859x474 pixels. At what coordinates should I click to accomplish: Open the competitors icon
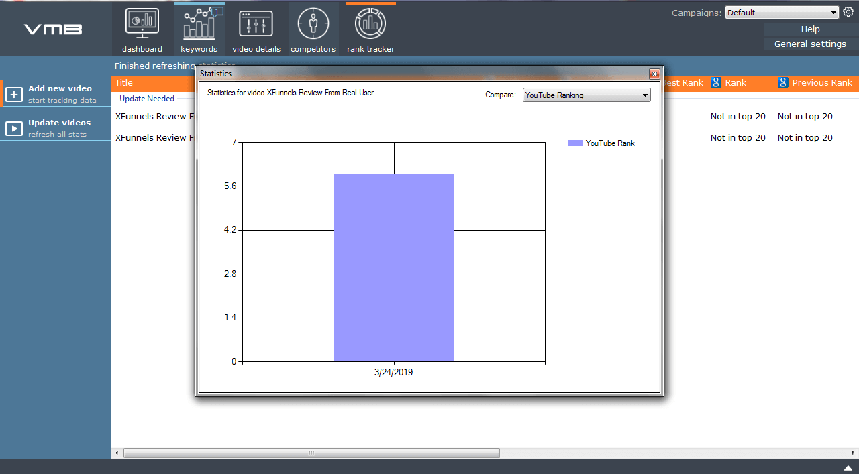coord(313,23)
